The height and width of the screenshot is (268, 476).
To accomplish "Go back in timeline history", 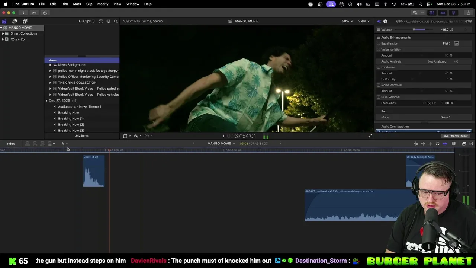I will pos(193,144).
